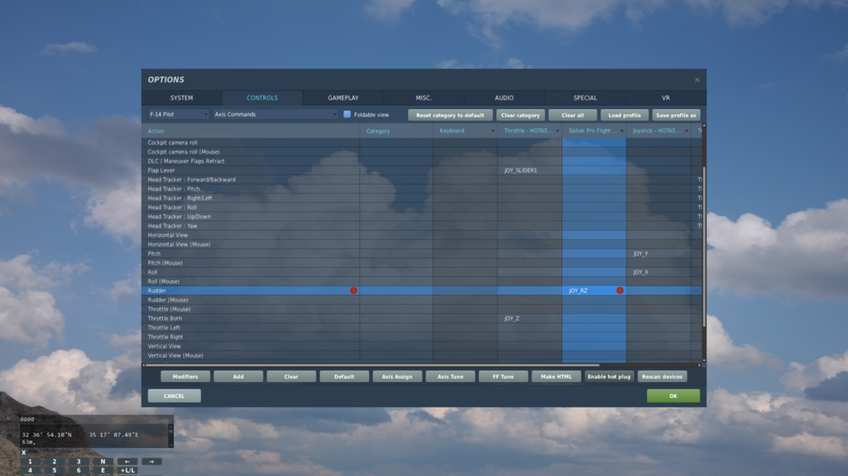The image size is (848, 476).
Task: Click the scratchpad text scroll-down arrow
Action: [x=171, y=445]
